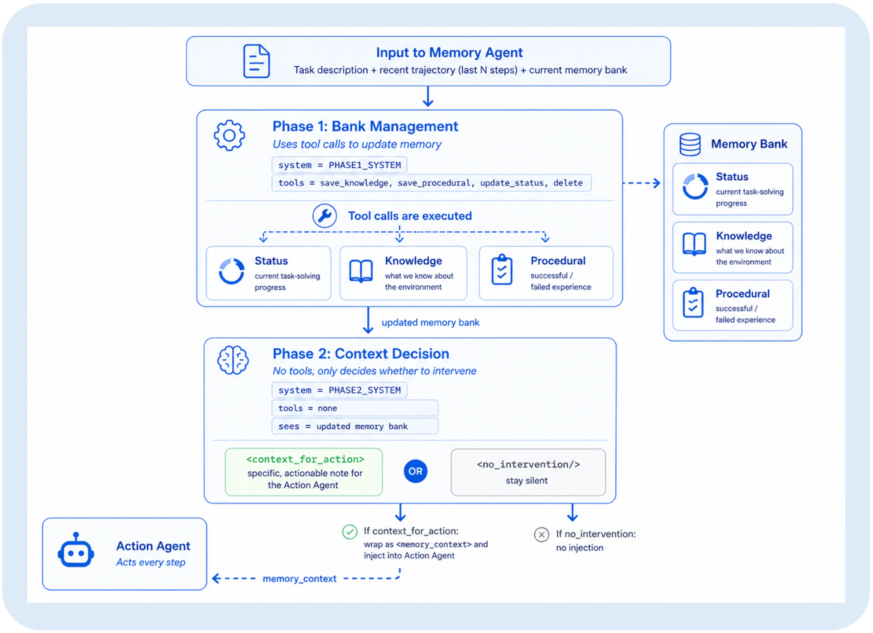Click the green <context_for_action> box
Image resolution: width=873 pixels, height=633 pixels.
tap(304, 472)
